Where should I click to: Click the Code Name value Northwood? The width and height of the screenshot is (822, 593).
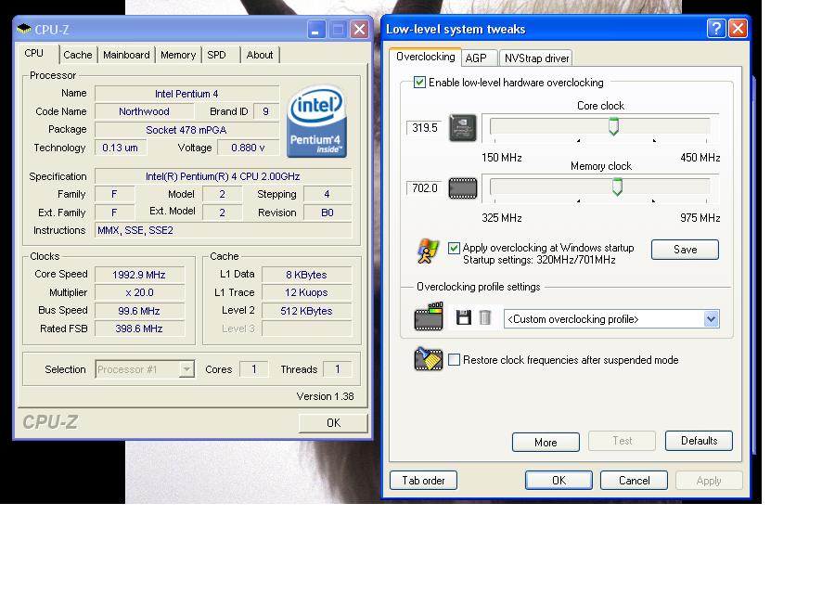coord(144,111)
